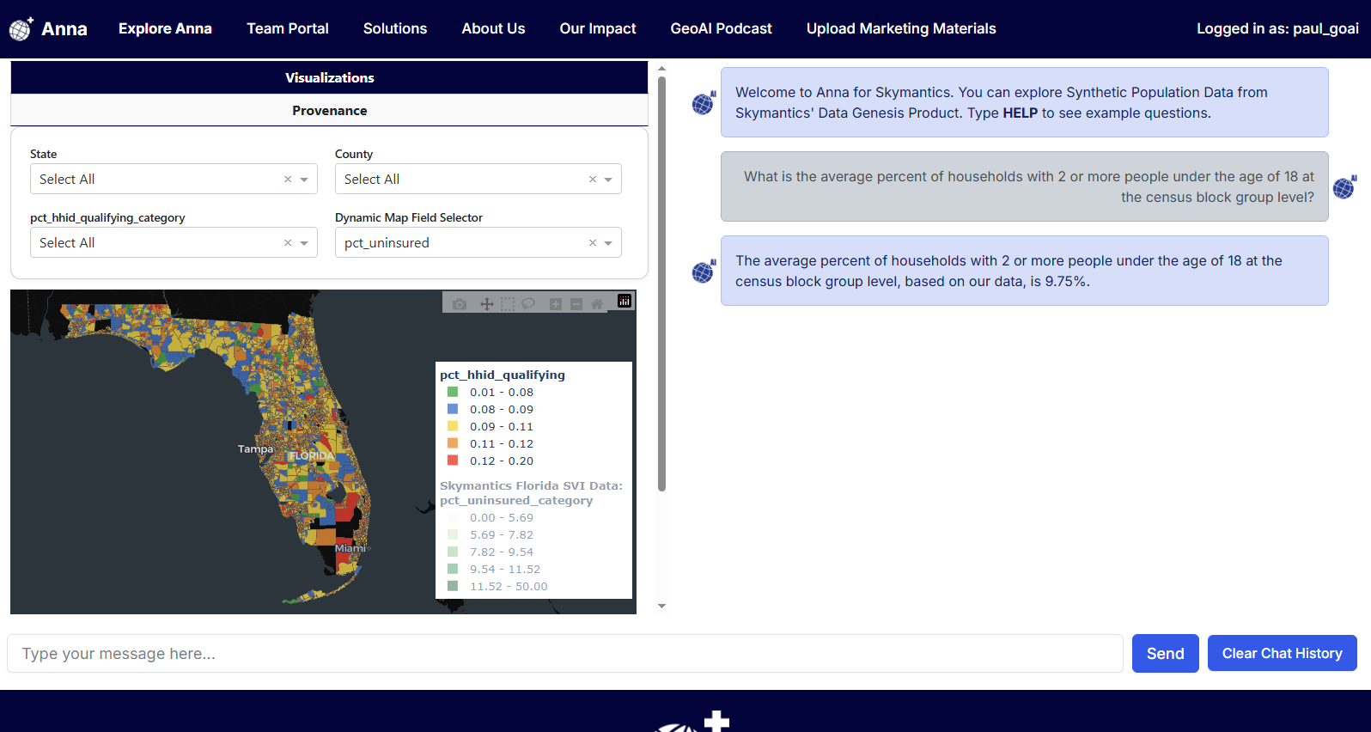This screenshot has height=732, width=1371.
Task: Download map snapshot with the camera icon
Action: point(460,304)
